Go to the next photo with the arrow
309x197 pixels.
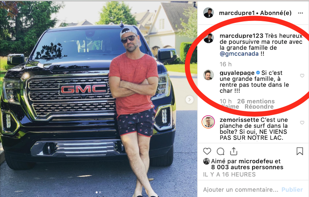point(190,100)
